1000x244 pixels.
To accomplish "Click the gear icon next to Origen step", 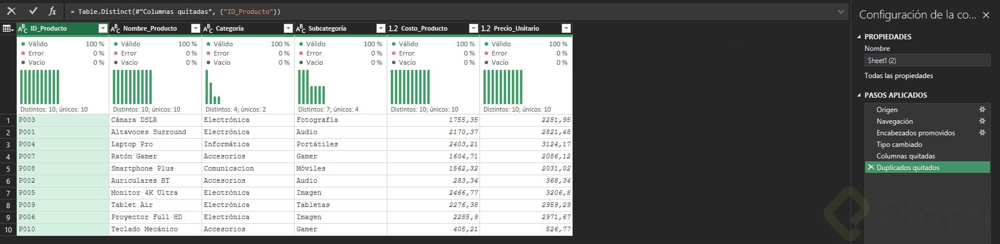I will pyautogui.click(x=982, y=109).
